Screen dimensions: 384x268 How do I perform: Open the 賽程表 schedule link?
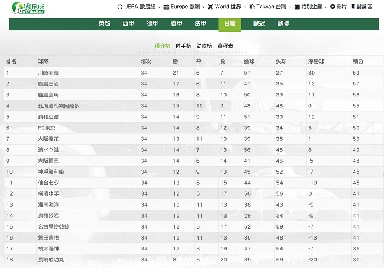(225, 46)
